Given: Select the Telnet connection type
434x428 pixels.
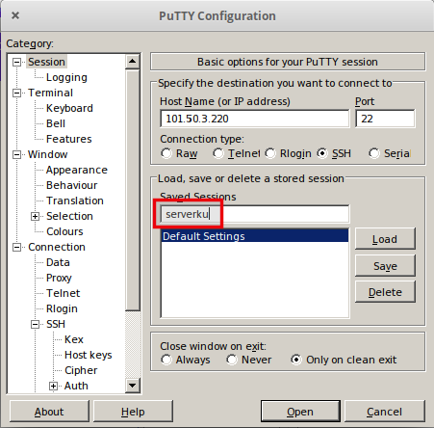Looking at the screenshot, I should click(218, 153).
